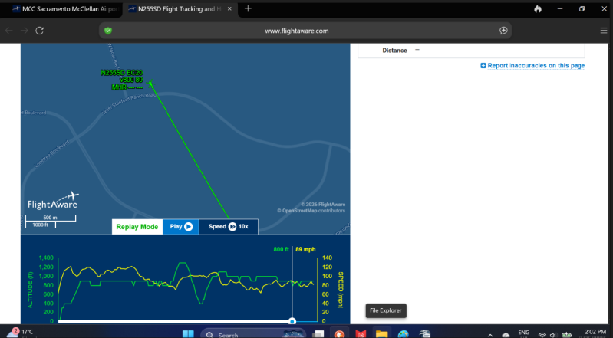This screenshot has height=338, width=613.
Task: Click the Lonetree Boulevard map label
Action: pyautogui.click(x=51, y=154)
